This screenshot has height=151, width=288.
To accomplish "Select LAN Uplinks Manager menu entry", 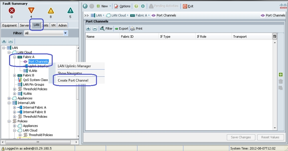I will point(74,66).
